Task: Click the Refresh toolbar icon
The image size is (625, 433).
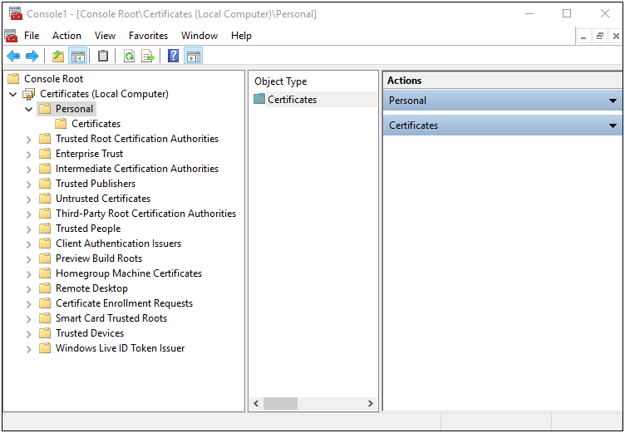Action: tap(129, 57)
